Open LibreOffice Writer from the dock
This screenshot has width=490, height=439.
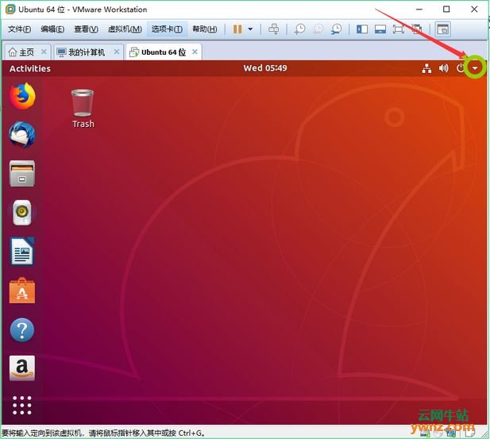[22, 252]
